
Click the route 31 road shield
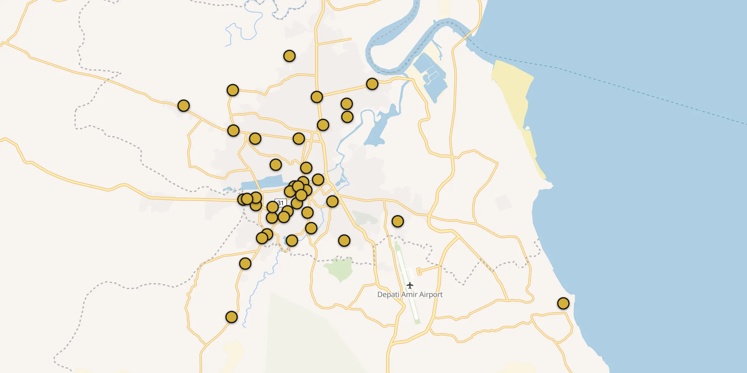281,203
